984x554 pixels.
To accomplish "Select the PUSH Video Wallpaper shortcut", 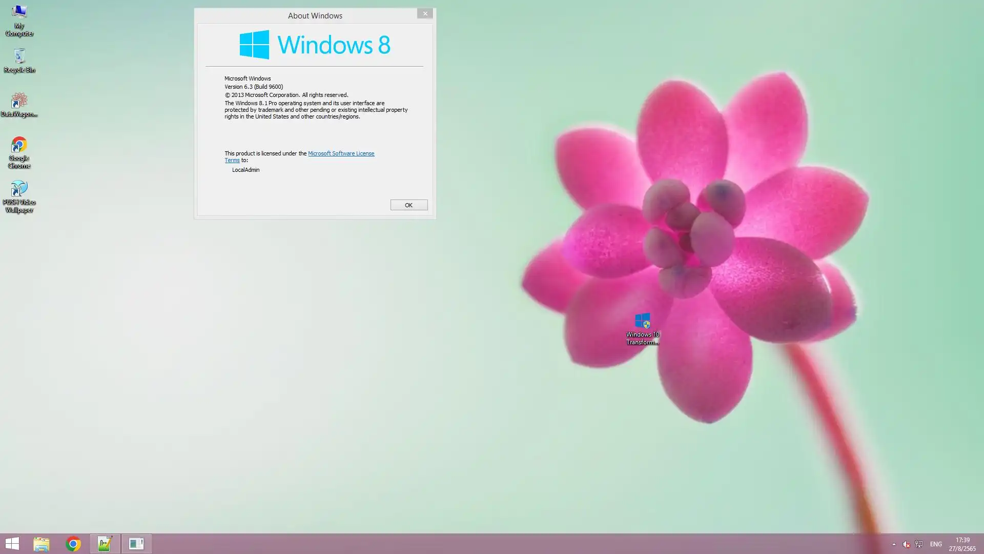I will [x=19, y=196].
